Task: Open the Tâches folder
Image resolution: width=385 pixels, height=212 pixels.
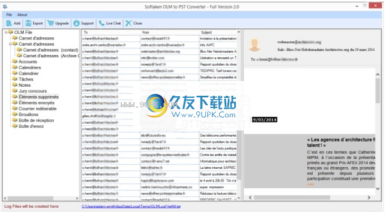Action: [x=26, y=79]
